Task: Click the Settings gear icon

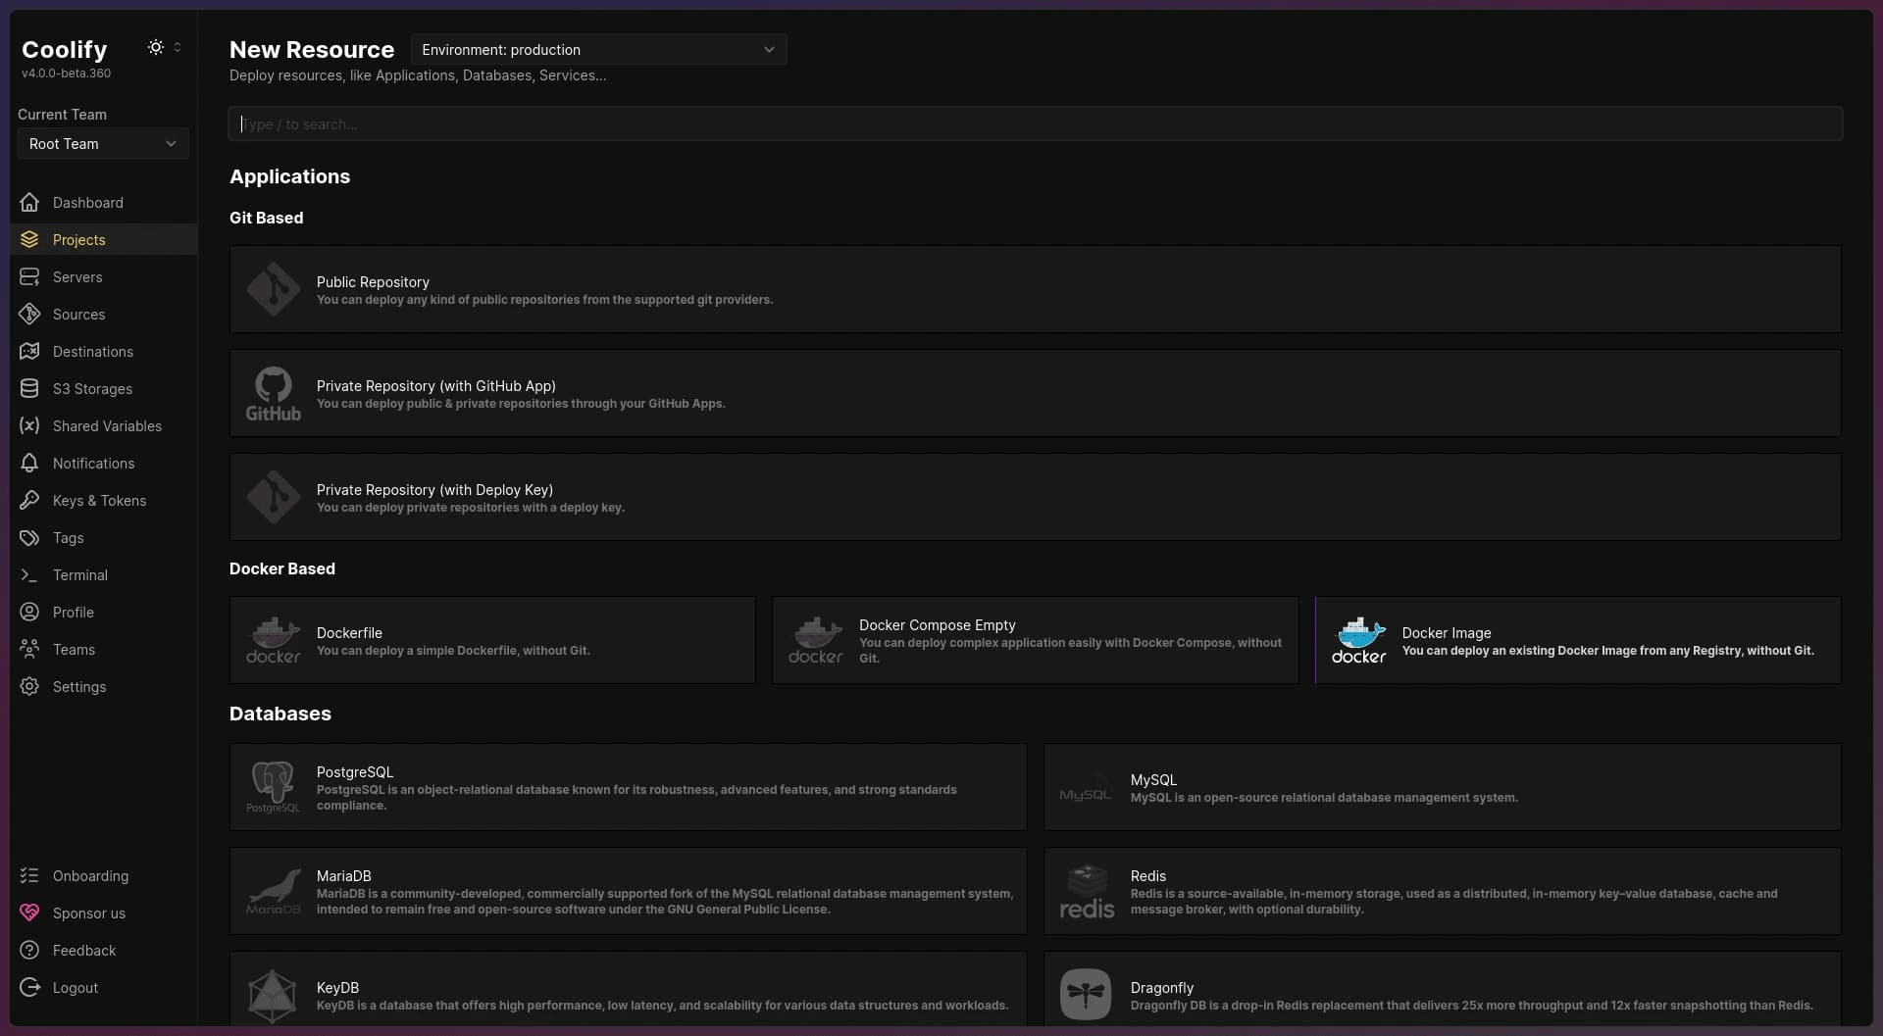Action: 29,687
